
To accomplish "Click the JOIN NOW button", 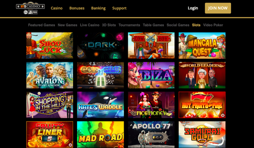I will (218, 8).
